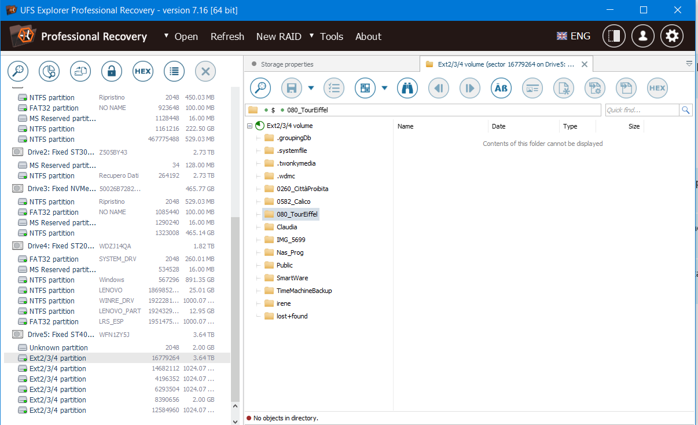Switch to Storage properties tab
The image size is (698, 425).
tap(332, 64)
